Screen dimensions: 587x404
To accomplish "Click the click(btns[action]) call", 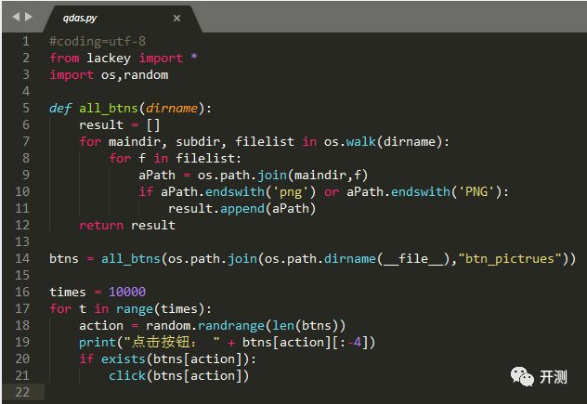I will pyautogui.click(x=178, y=375).
